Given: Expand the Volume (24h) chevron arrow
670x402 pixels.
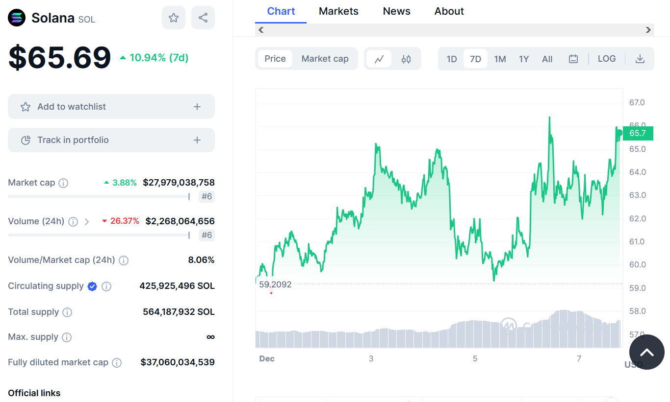Looking at the screenshot, I should click(87, 222).
